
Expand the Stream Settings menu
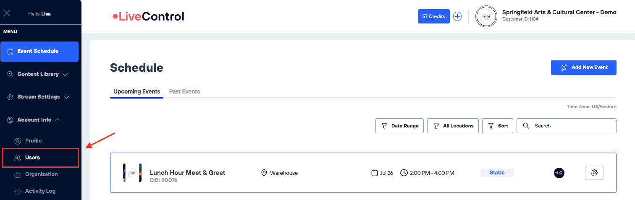tap(39, 97)
